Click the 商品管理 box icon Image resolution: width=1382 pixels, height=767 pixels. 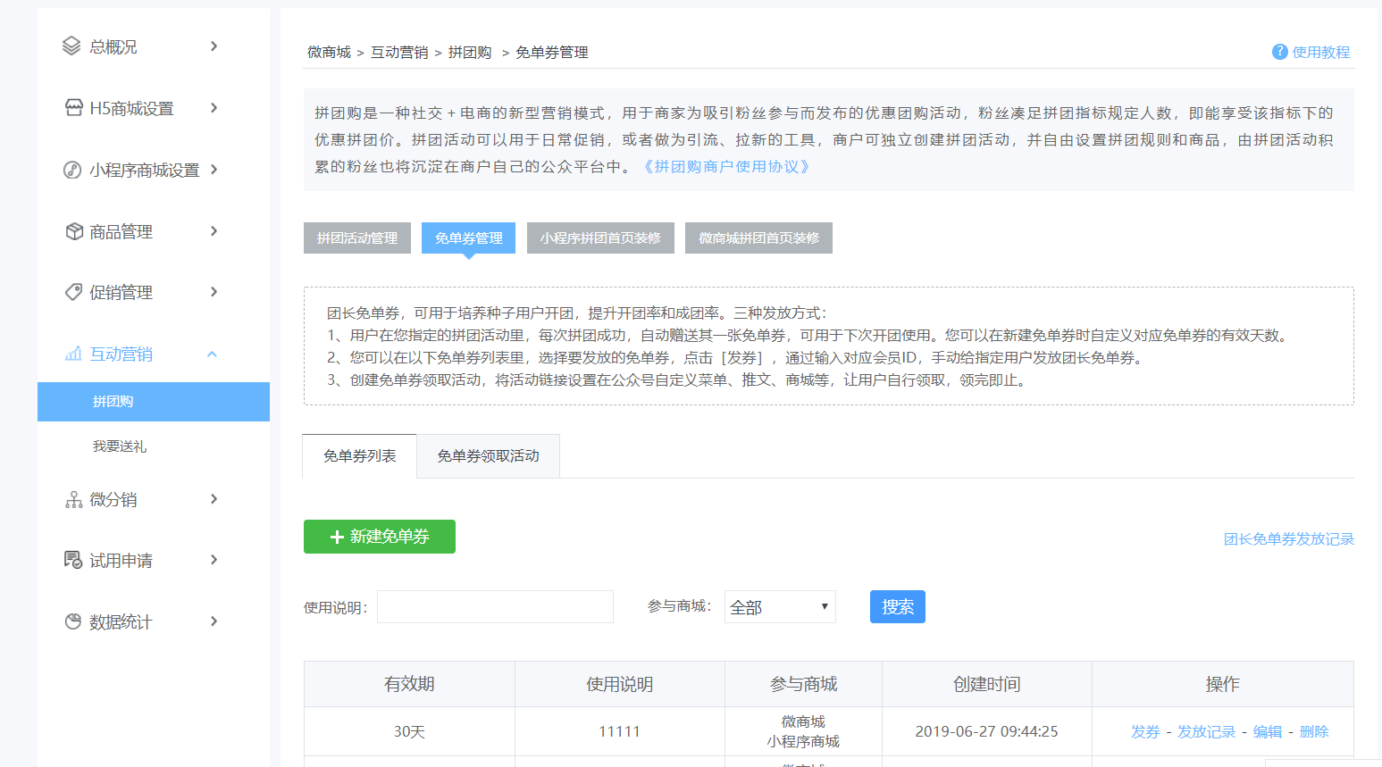coord(74,231)
